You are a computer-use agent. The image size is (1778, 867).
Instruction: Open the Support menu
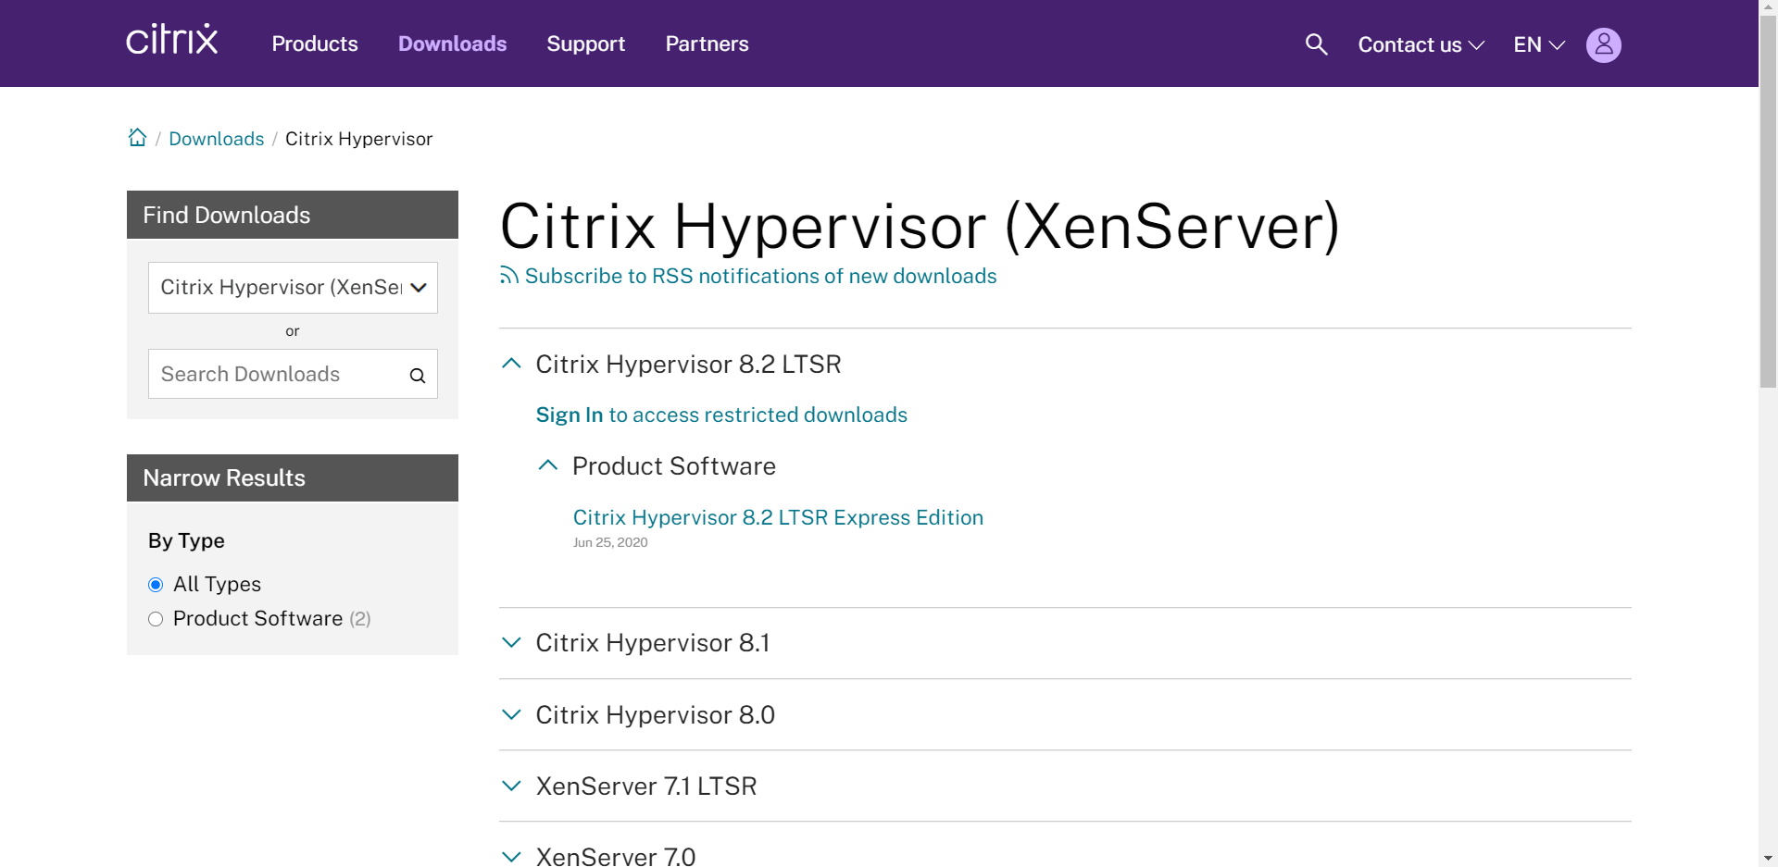tap(585, 43)
